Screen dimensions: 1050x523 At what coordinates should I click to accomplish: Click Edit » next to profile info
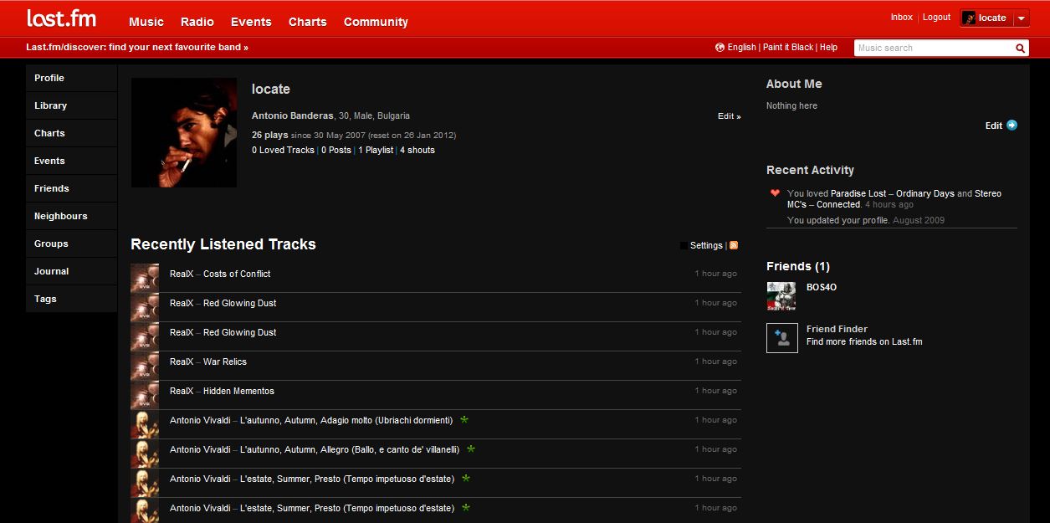(730, 116)
